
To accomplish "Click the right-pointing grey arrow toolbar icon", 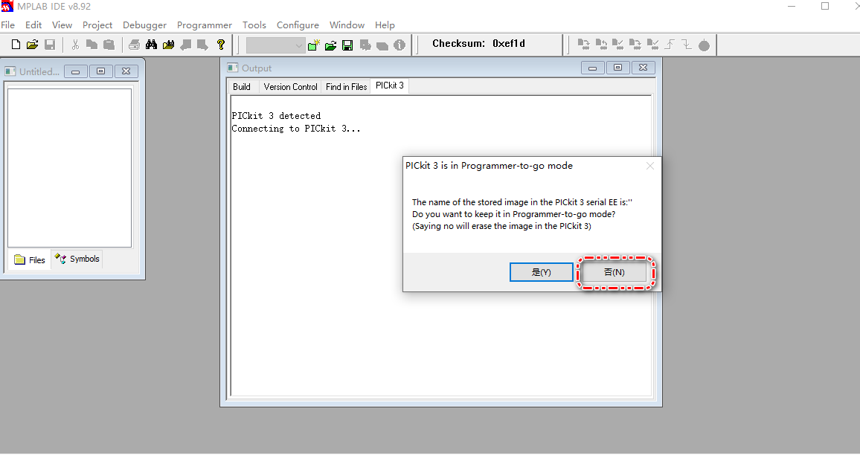I will [x=203, y=45].
